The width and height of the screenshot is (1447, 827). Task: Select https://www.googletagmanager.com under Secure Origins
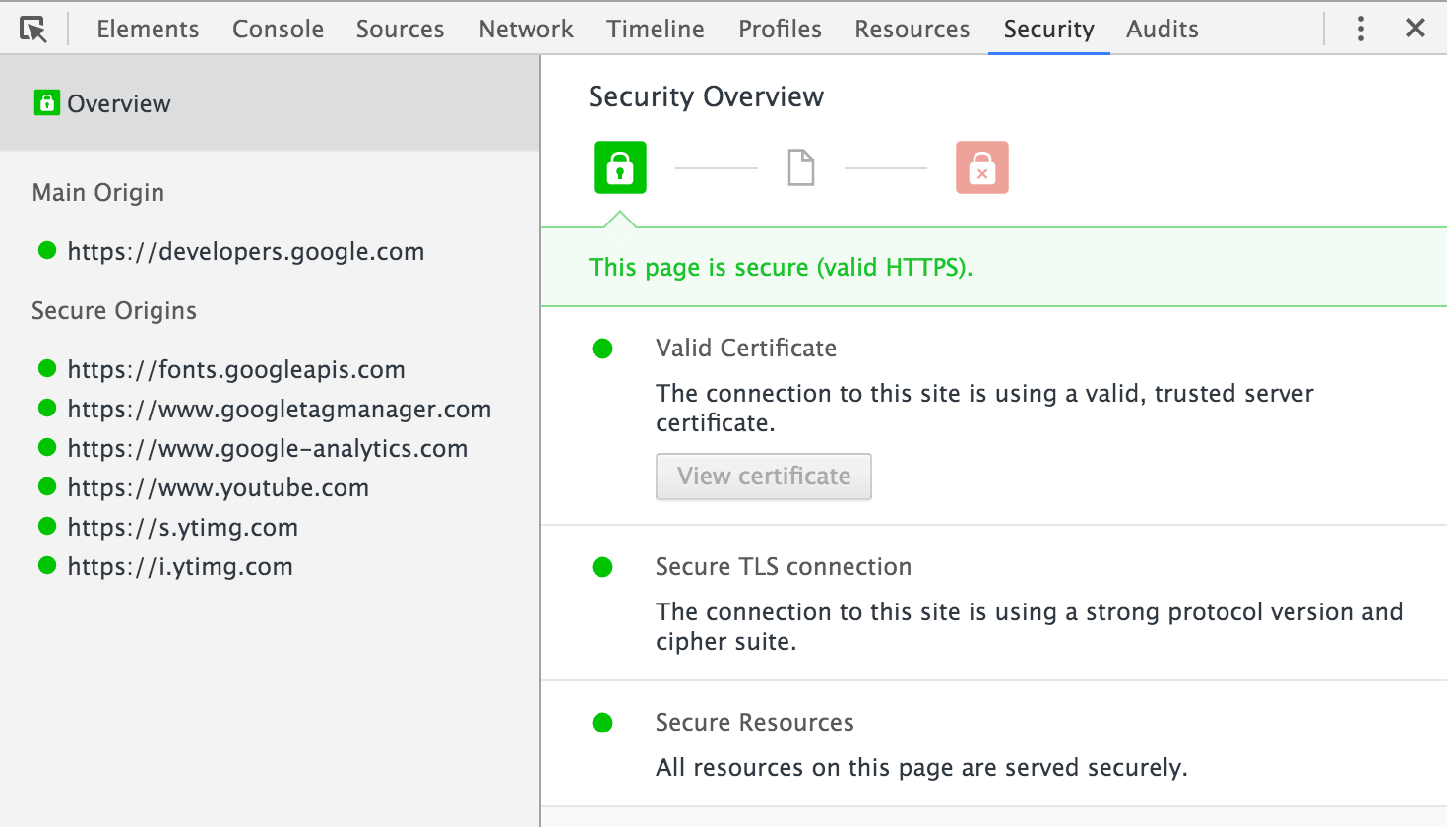(279, 409)
